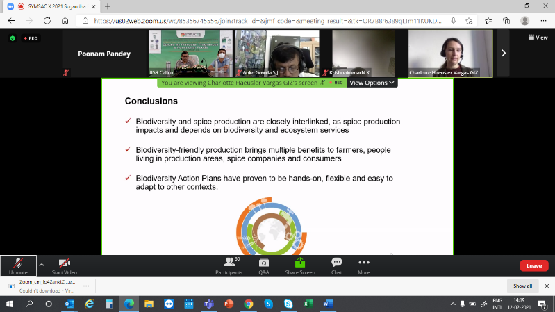Click the red Leave button

(x=533, y=265)
